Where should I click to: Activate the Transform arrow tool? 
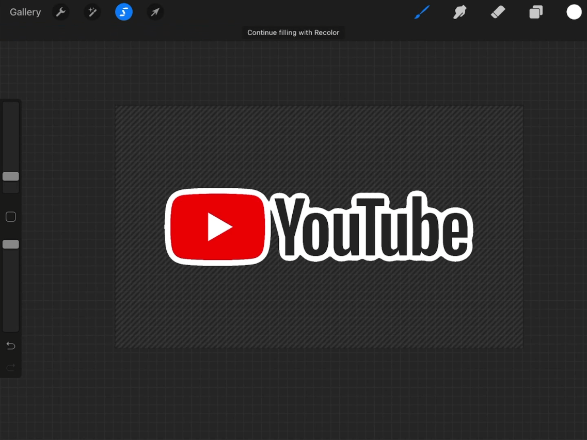click(155, 12)
